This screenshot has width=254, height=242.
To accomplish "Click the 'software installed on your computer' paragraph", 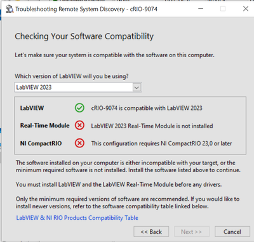I will point(128,166).
